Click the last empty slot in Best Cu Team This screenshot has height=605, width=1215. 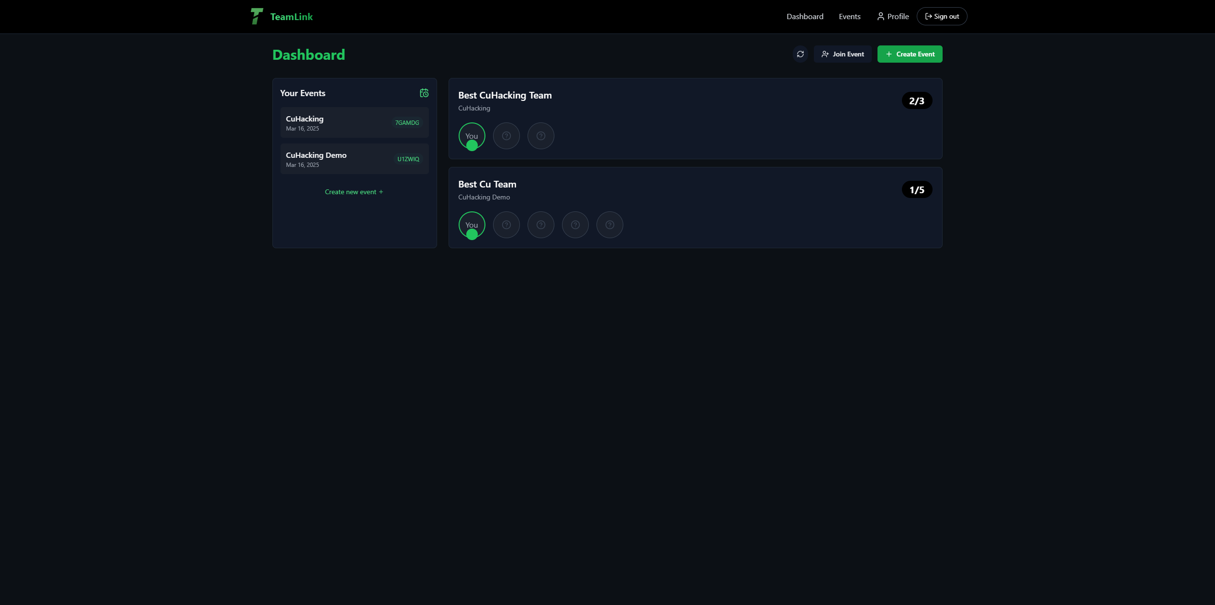[609, 225]
